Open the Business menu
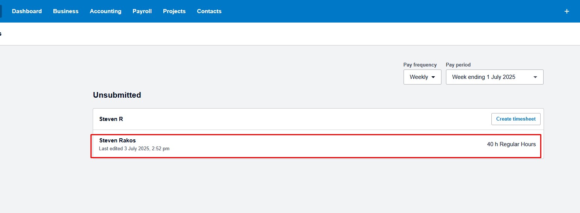The width and height of the screenshot is (580, 213). pos(66,11)
